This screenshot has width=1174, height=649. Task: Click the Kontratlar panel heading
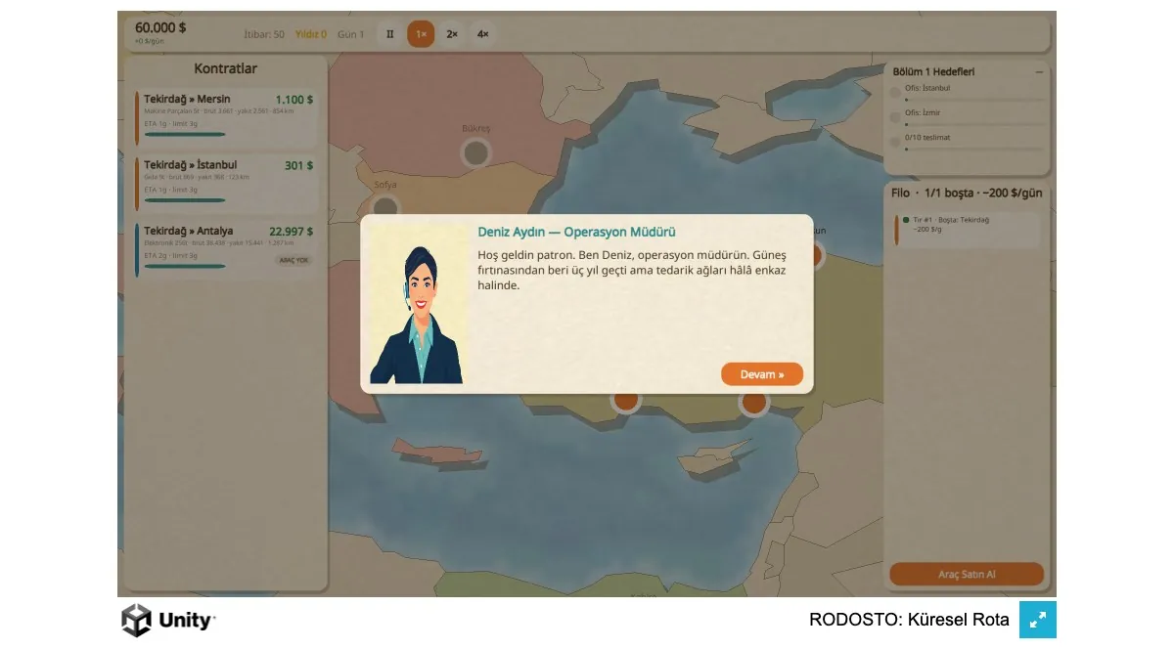coord(226,68)
